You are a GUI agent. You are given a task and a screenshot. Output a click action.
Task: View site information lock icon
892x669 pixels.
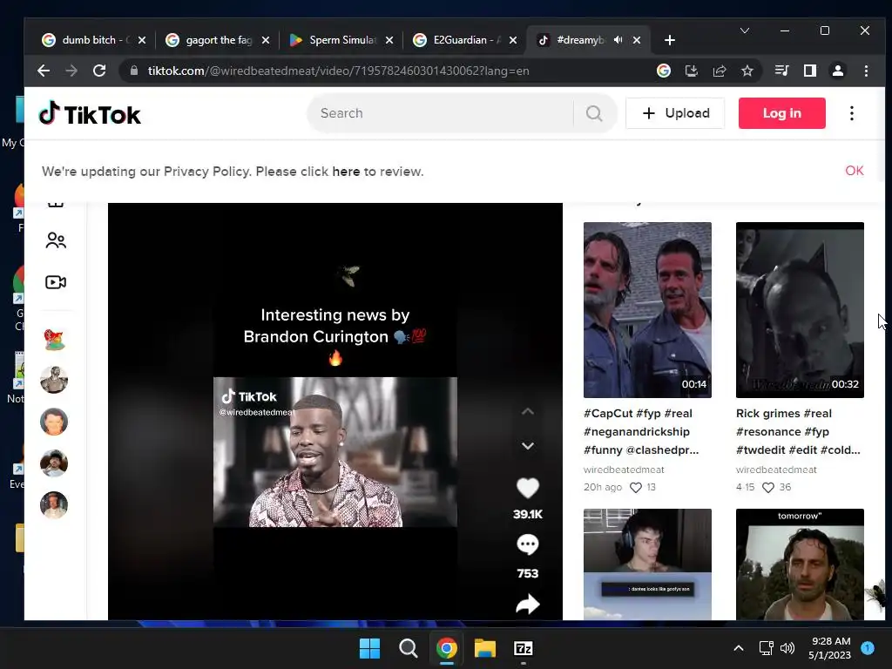pos(134,71)
